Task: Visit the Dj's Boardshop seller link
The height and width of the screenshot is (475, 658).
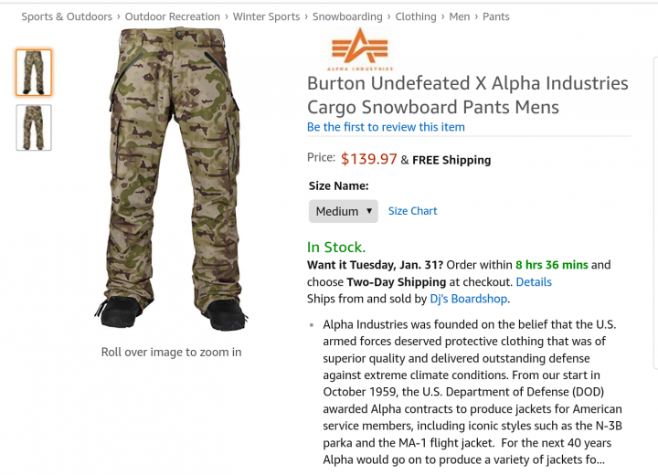Action: tap(469, 299)
